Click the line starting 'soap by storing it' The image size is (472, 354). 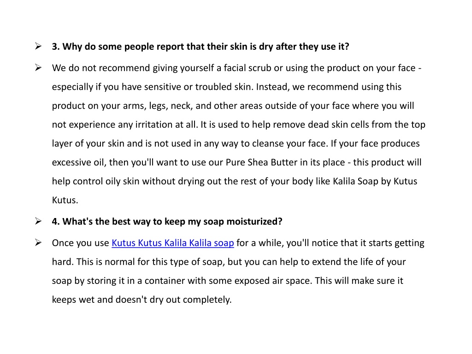point(228,281)
